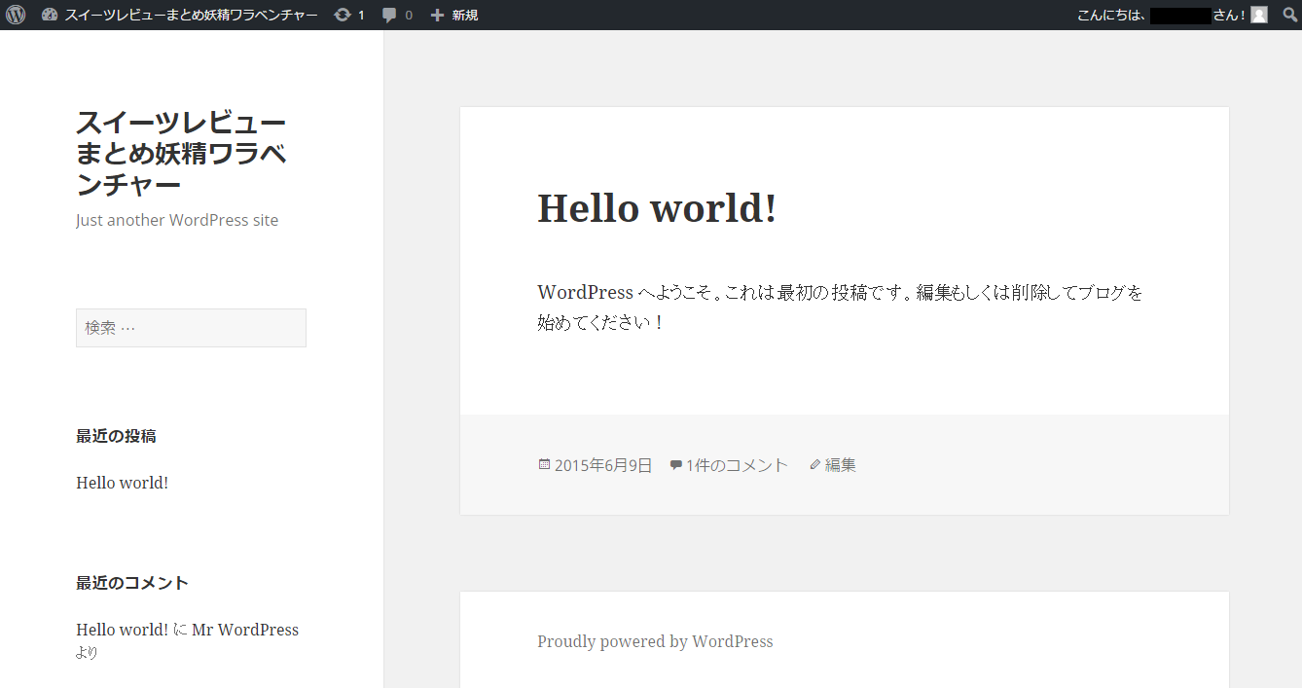The image size is (1302, 688).
Task: Open the 2015年6月9日 date link
Action: [x=603, y=465]
